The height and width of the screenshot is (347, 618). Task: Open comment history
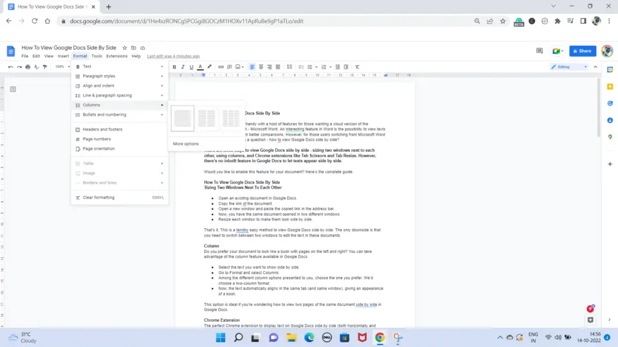coord(540,51)
